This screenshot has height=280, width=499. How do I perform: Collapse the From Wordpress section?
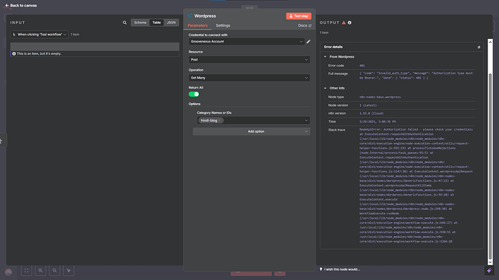tap(325, 57)
